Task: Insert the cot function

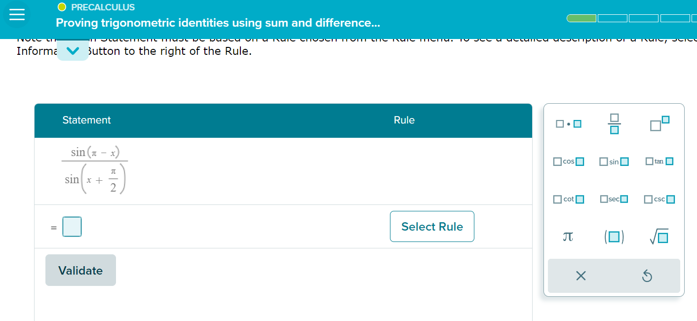Action: (x=568, y=199)
